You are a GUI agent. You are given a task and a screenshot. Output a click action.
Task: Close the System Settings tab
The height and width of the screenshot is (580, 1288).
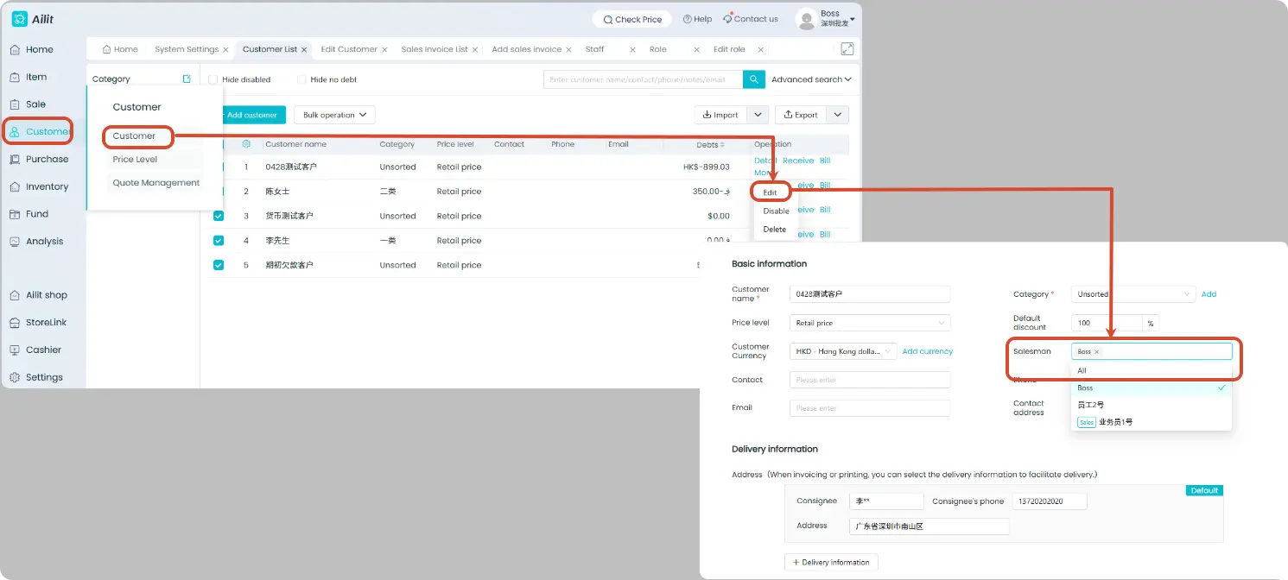click(x=225, y=50)
